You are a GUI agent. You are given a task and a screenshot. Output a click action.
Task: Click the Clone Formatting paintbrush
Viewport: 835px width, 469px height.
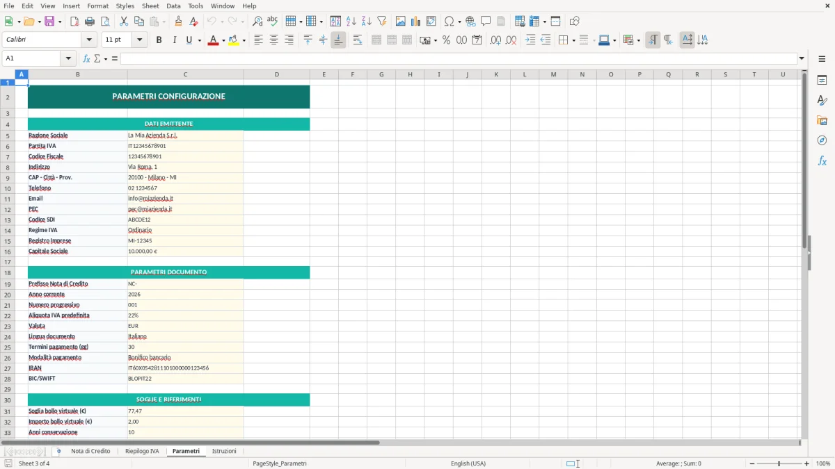179,22
